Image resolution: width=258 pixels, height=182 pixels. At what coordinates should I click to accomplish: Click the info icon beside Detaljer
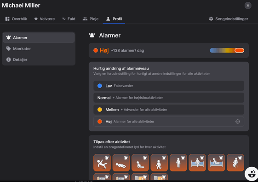click(9, 59)
